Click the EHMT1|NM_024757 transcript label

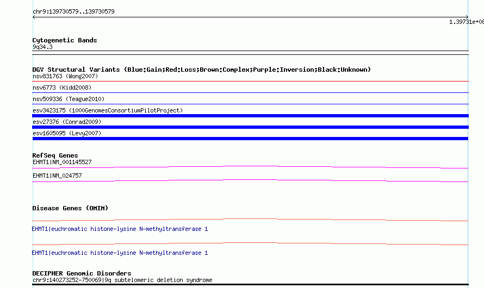[57, 176]
